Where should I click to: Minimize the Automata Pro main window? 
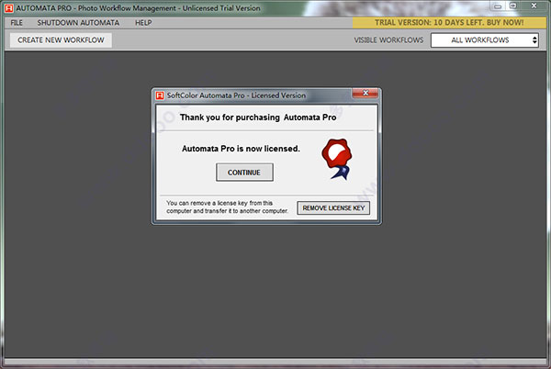[x=498, y=6]
